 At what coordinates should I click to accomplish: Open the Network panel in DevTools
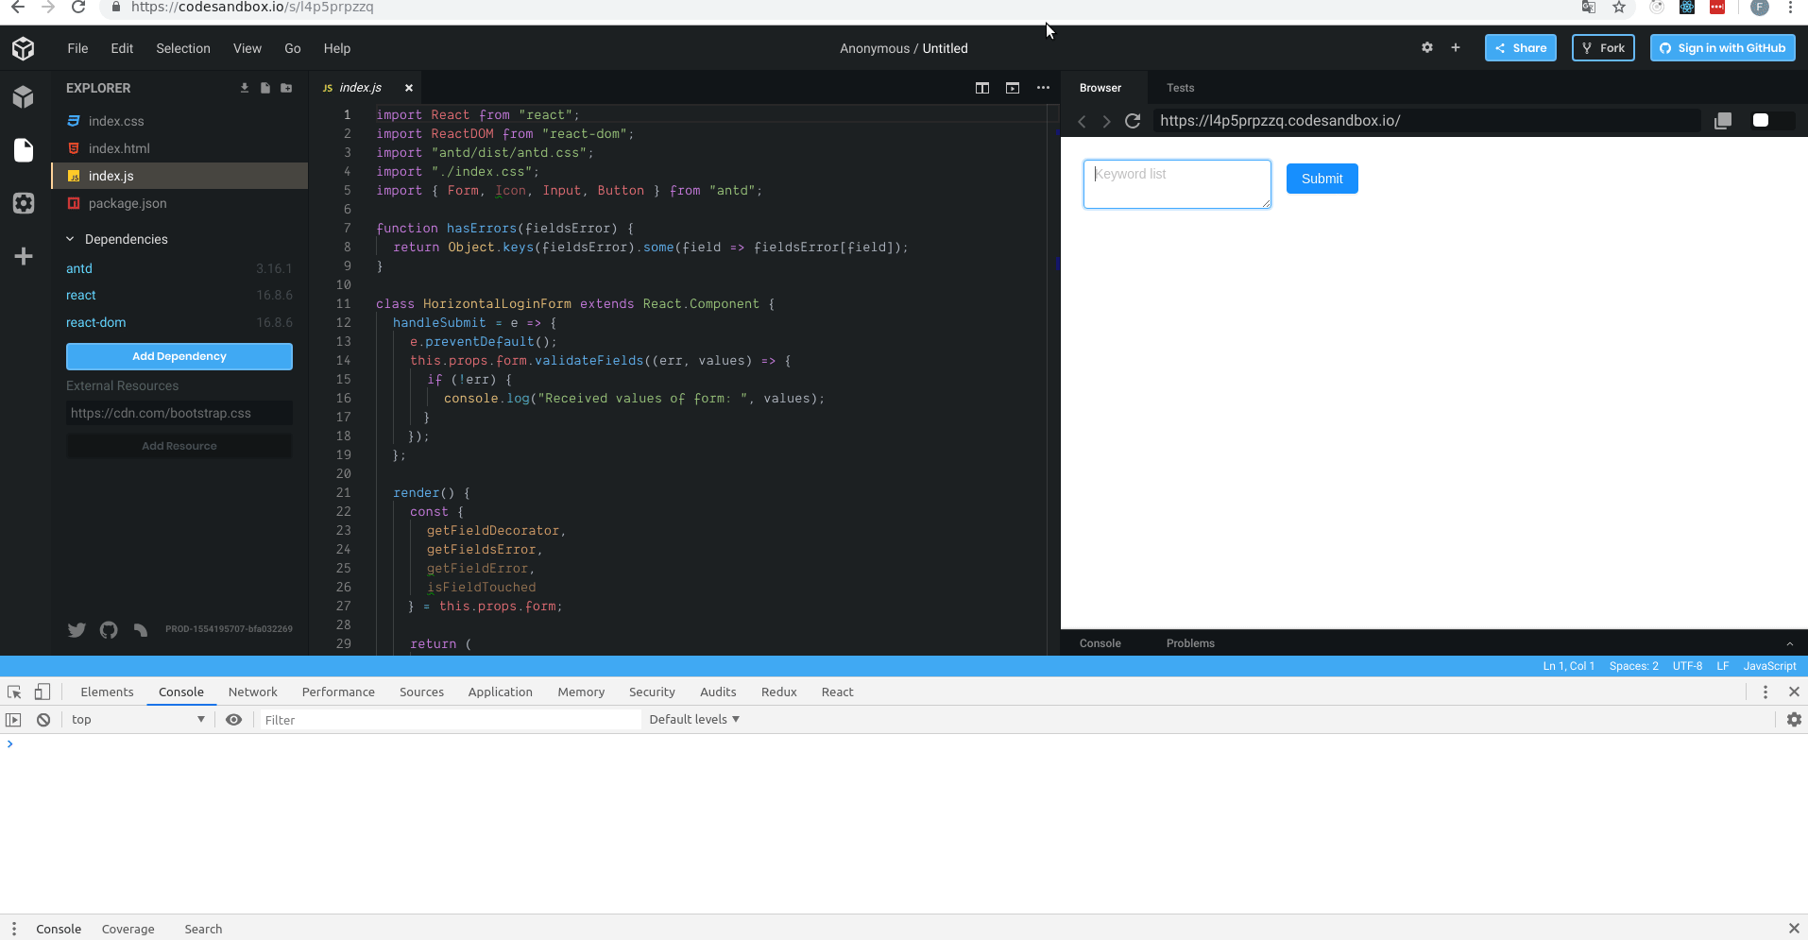(252, 692)
